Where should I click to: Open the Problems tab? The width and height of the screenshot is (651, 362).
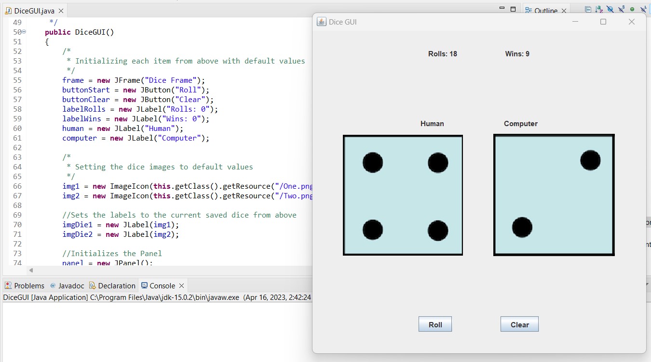[25, 285]
